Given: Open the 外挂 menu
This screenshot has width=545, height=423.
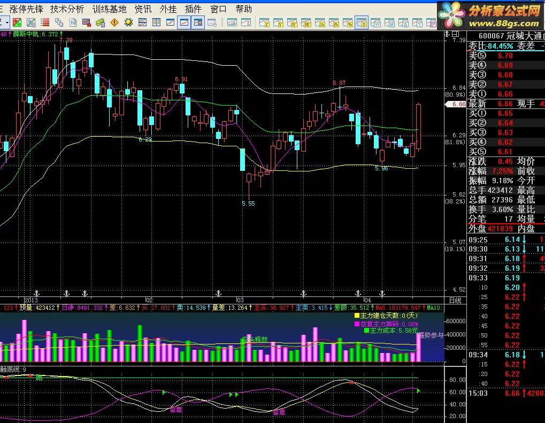Looking at the screenshot, I should click(168, 9).
